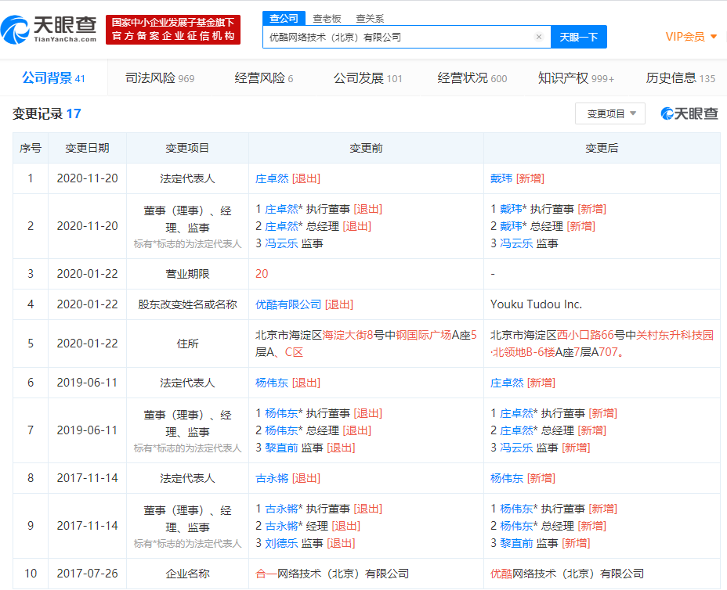The image size is (727, 590).
Task: Clear the search box with X icon
Action: 539,37
